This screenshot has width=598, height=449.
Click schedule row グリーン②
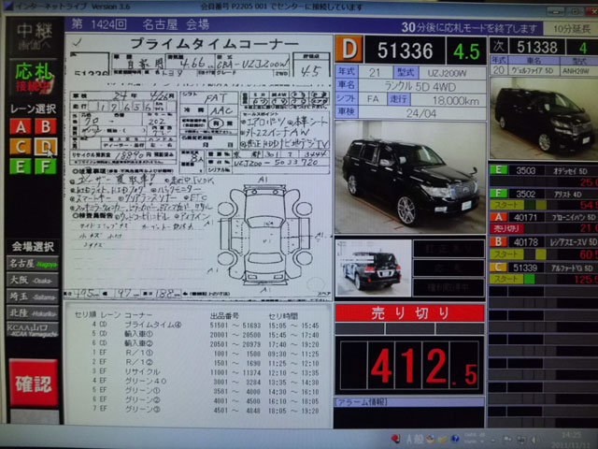(x=197, y=400)
